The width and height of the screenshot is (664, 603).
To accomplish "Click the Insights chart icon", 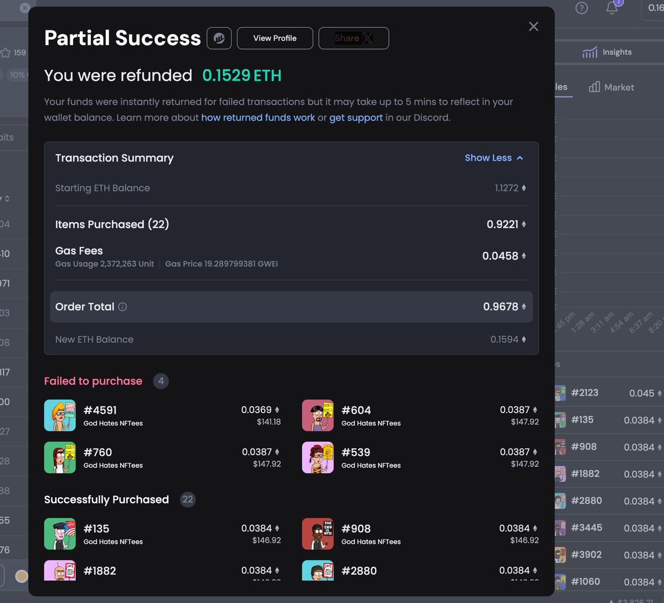I will 589,53.
